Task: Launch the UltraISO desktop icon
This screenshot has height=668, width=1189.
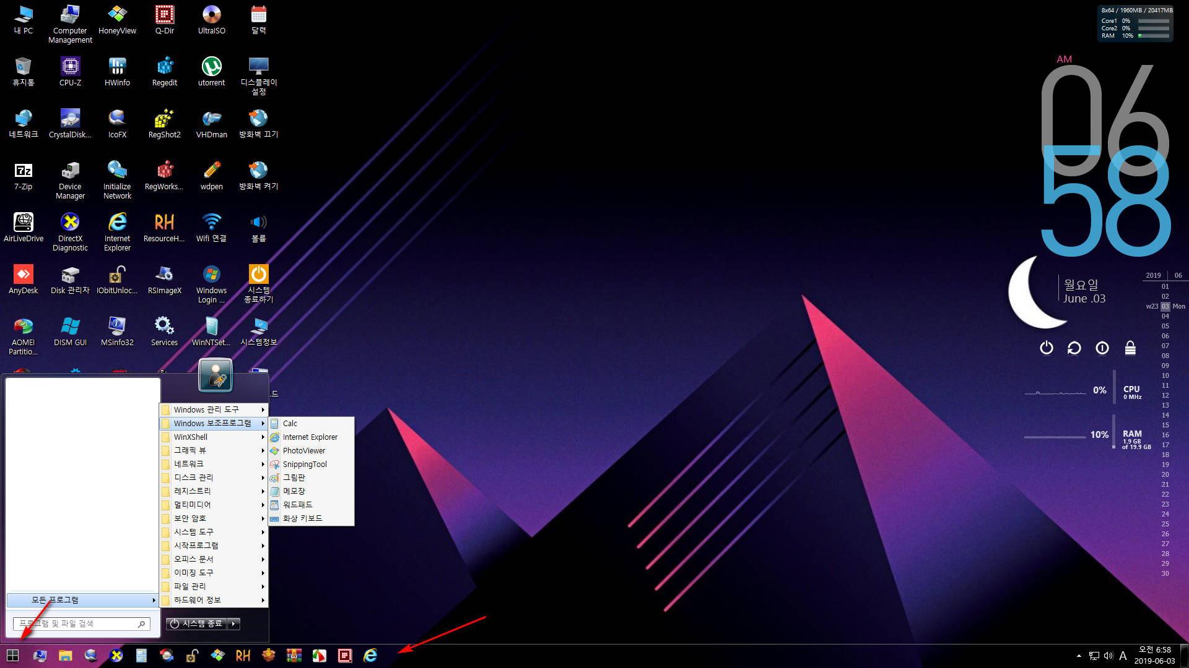Action: pos(212,20)
